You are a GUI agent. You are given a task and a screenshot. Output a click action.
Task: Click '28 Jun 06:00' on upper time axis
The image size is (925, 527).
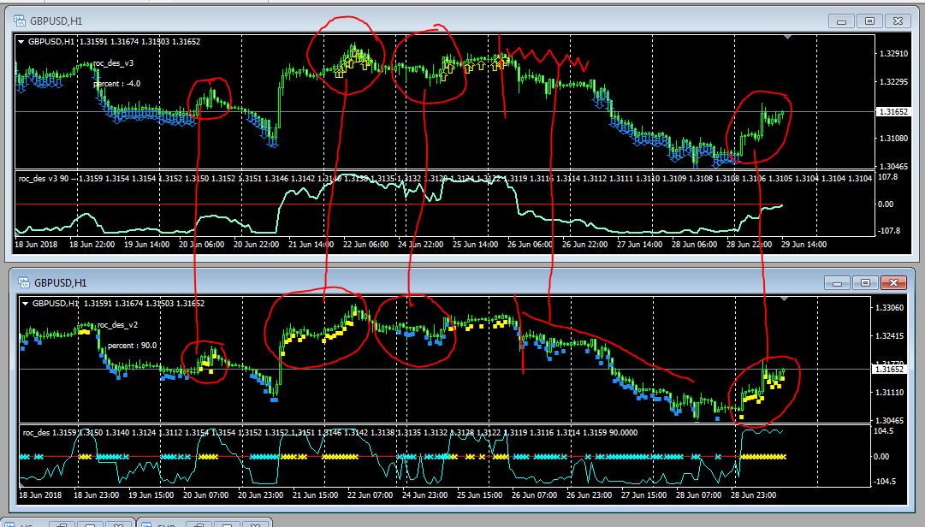pos(694,244)
